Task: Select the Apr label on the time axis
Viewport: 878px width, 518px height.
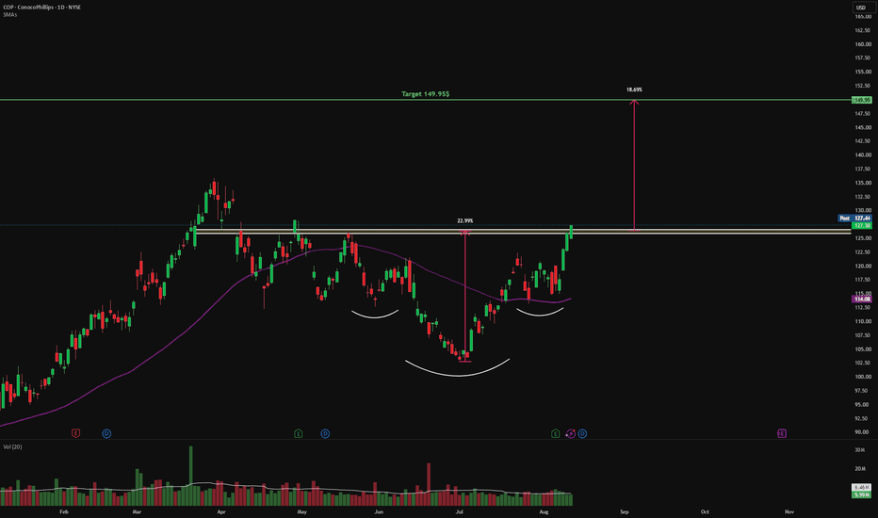Action: pyautogui.click(x=221, y=511)
